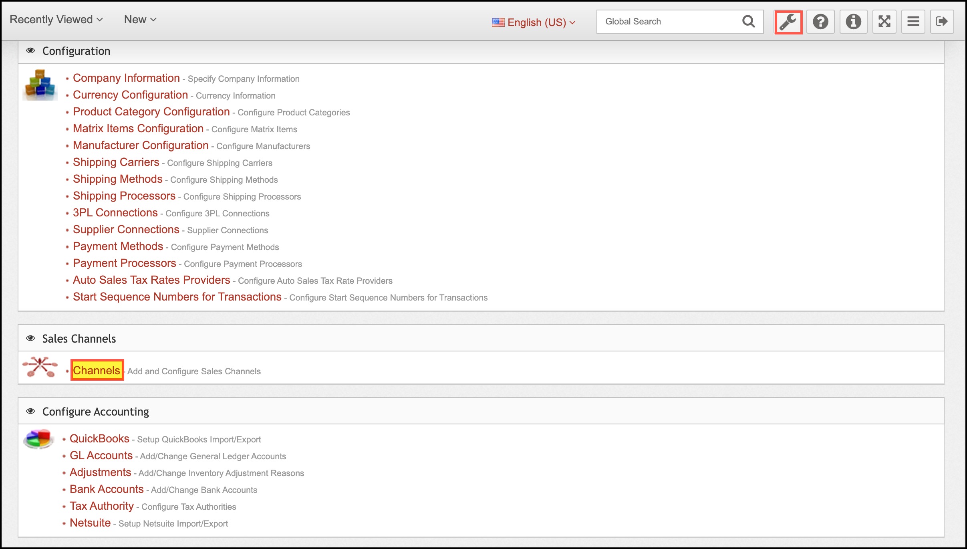Click the Global Search magnifier icon
The image size is (967, 549).
pos(748,22)
